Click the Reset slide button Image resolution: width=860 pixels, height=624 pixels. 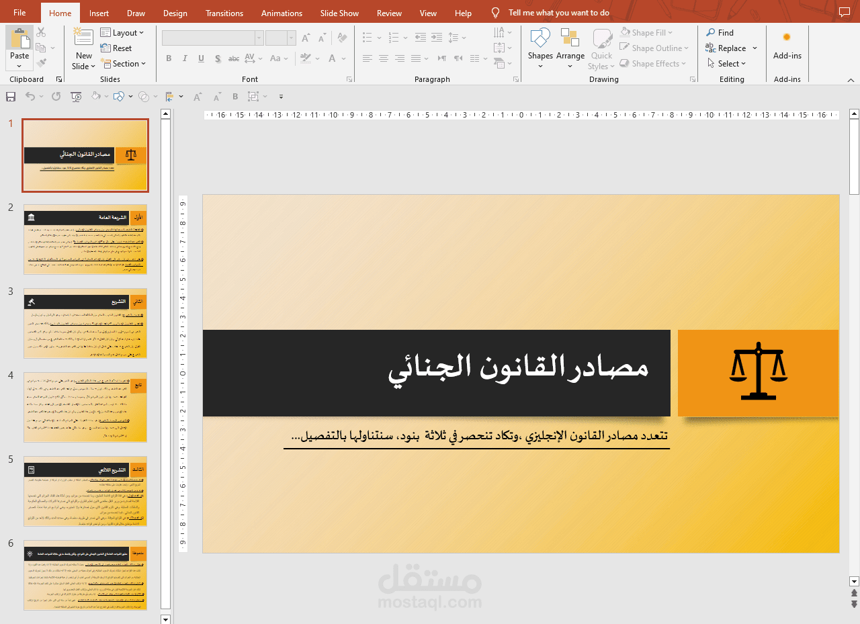click(116, 48)
